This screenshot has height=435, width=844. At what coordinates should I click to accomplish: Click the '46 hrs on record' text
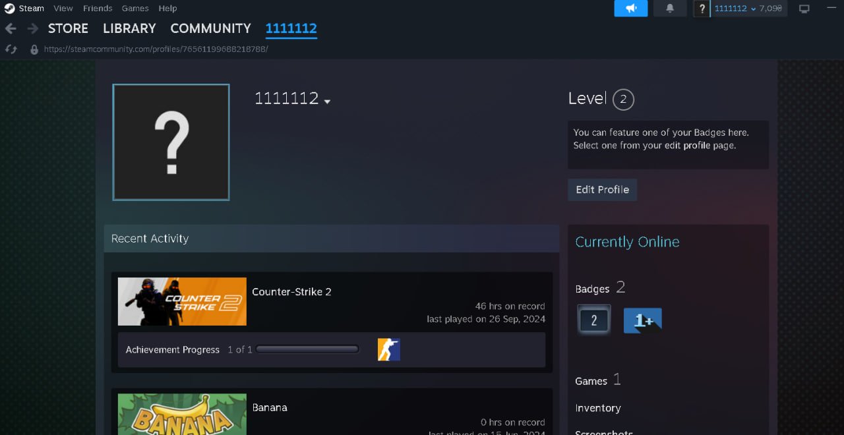tap(510, 306)
